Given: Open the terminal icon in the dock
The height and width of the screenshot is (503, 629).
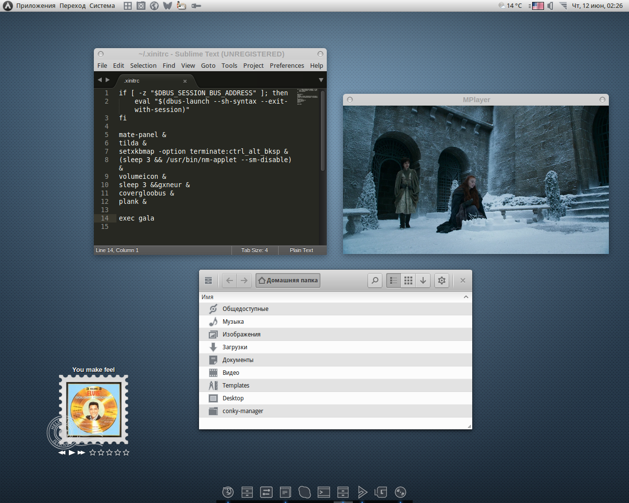Looking at the screenshot, I should (x=324, y=492).
